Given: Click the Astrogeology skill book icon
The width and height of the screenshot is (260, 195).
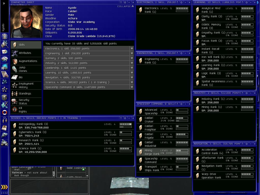Looking at the screenshot, I should 14,126.
